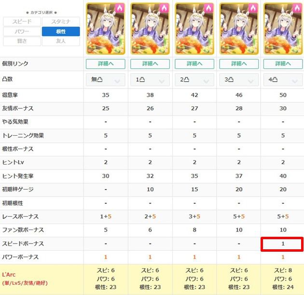This screenshot has width=304, height=295.
Task: Click レースボーナス value 3+5
Action: click(194, 217)
